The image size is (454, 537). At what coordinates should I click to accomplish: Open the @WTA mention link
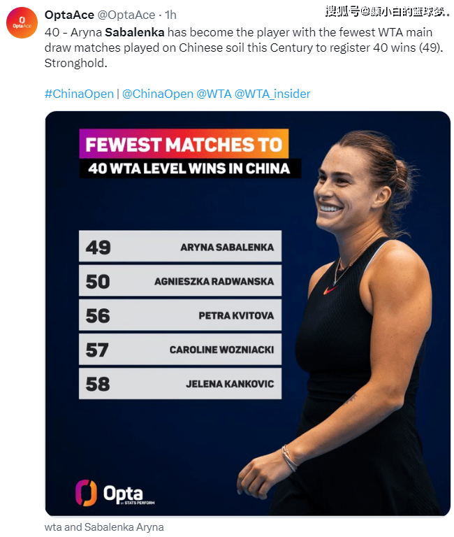click(214, 94)
